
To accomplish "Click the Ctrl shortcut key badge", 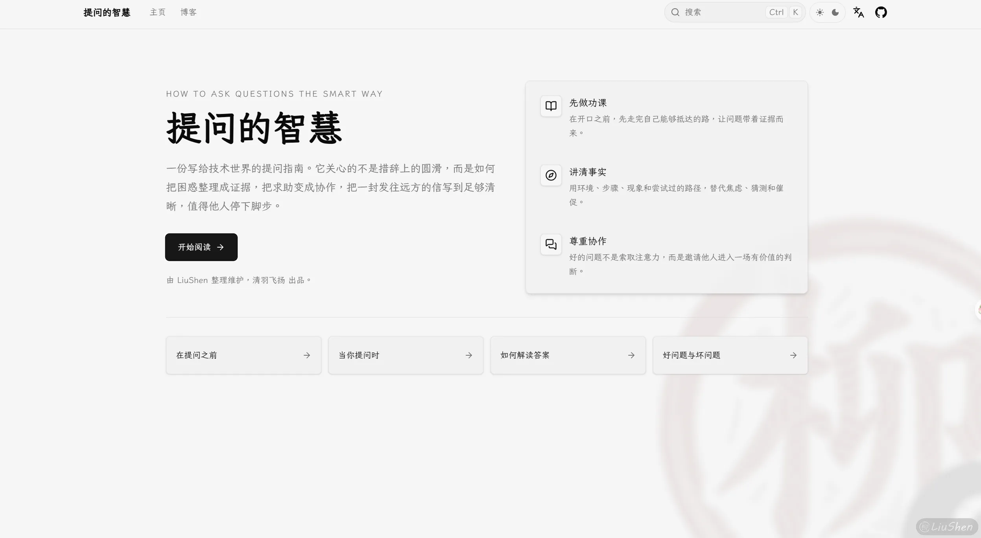I will click(x=776, y=12).
